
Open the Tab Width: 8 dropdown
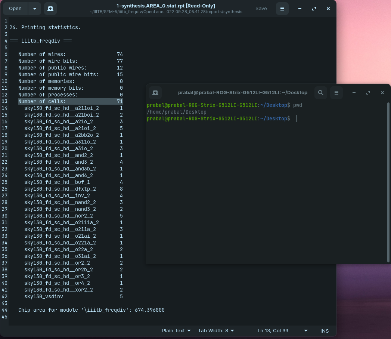(x=215, y=330)
